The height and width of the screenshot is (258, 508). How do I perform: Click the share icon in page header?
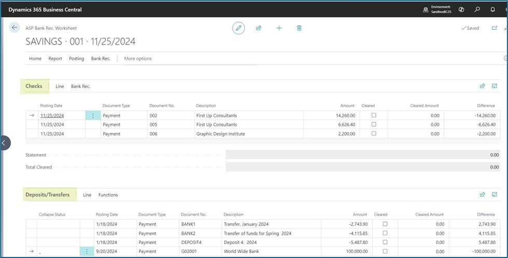(x=258, y=28)
